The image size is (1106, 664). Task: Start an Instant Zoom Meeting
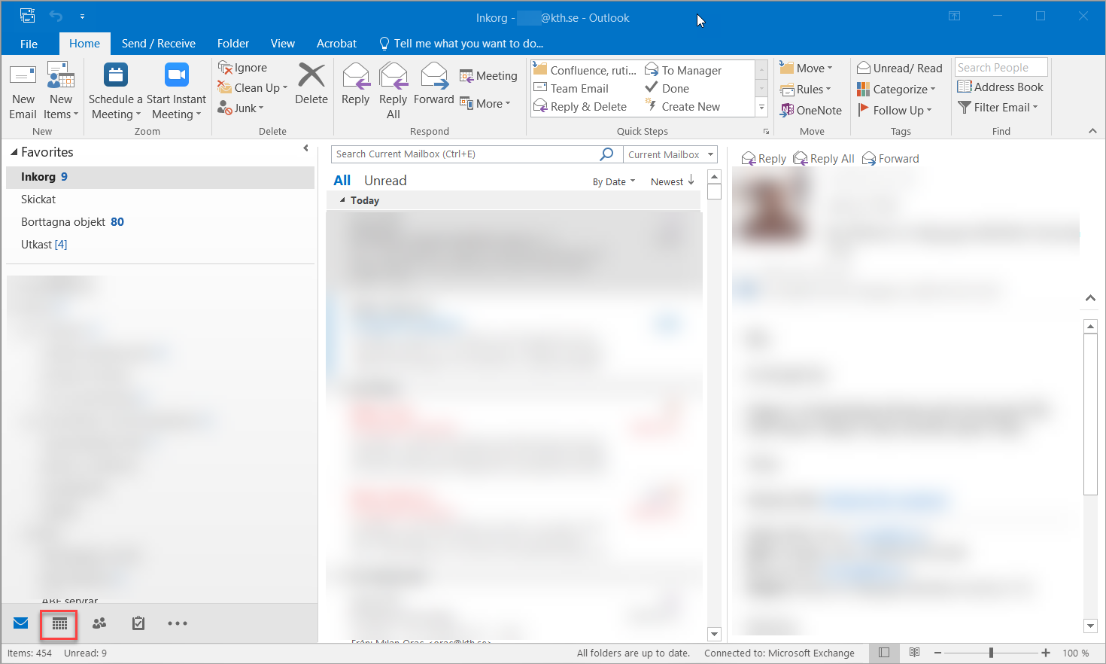(x=176, y=90)
